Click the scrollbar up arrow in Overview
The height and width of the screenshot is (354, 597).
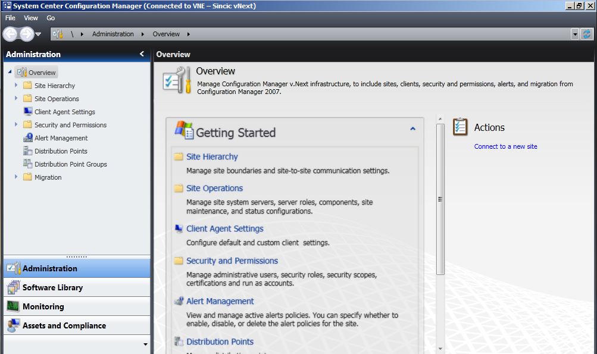440,119
